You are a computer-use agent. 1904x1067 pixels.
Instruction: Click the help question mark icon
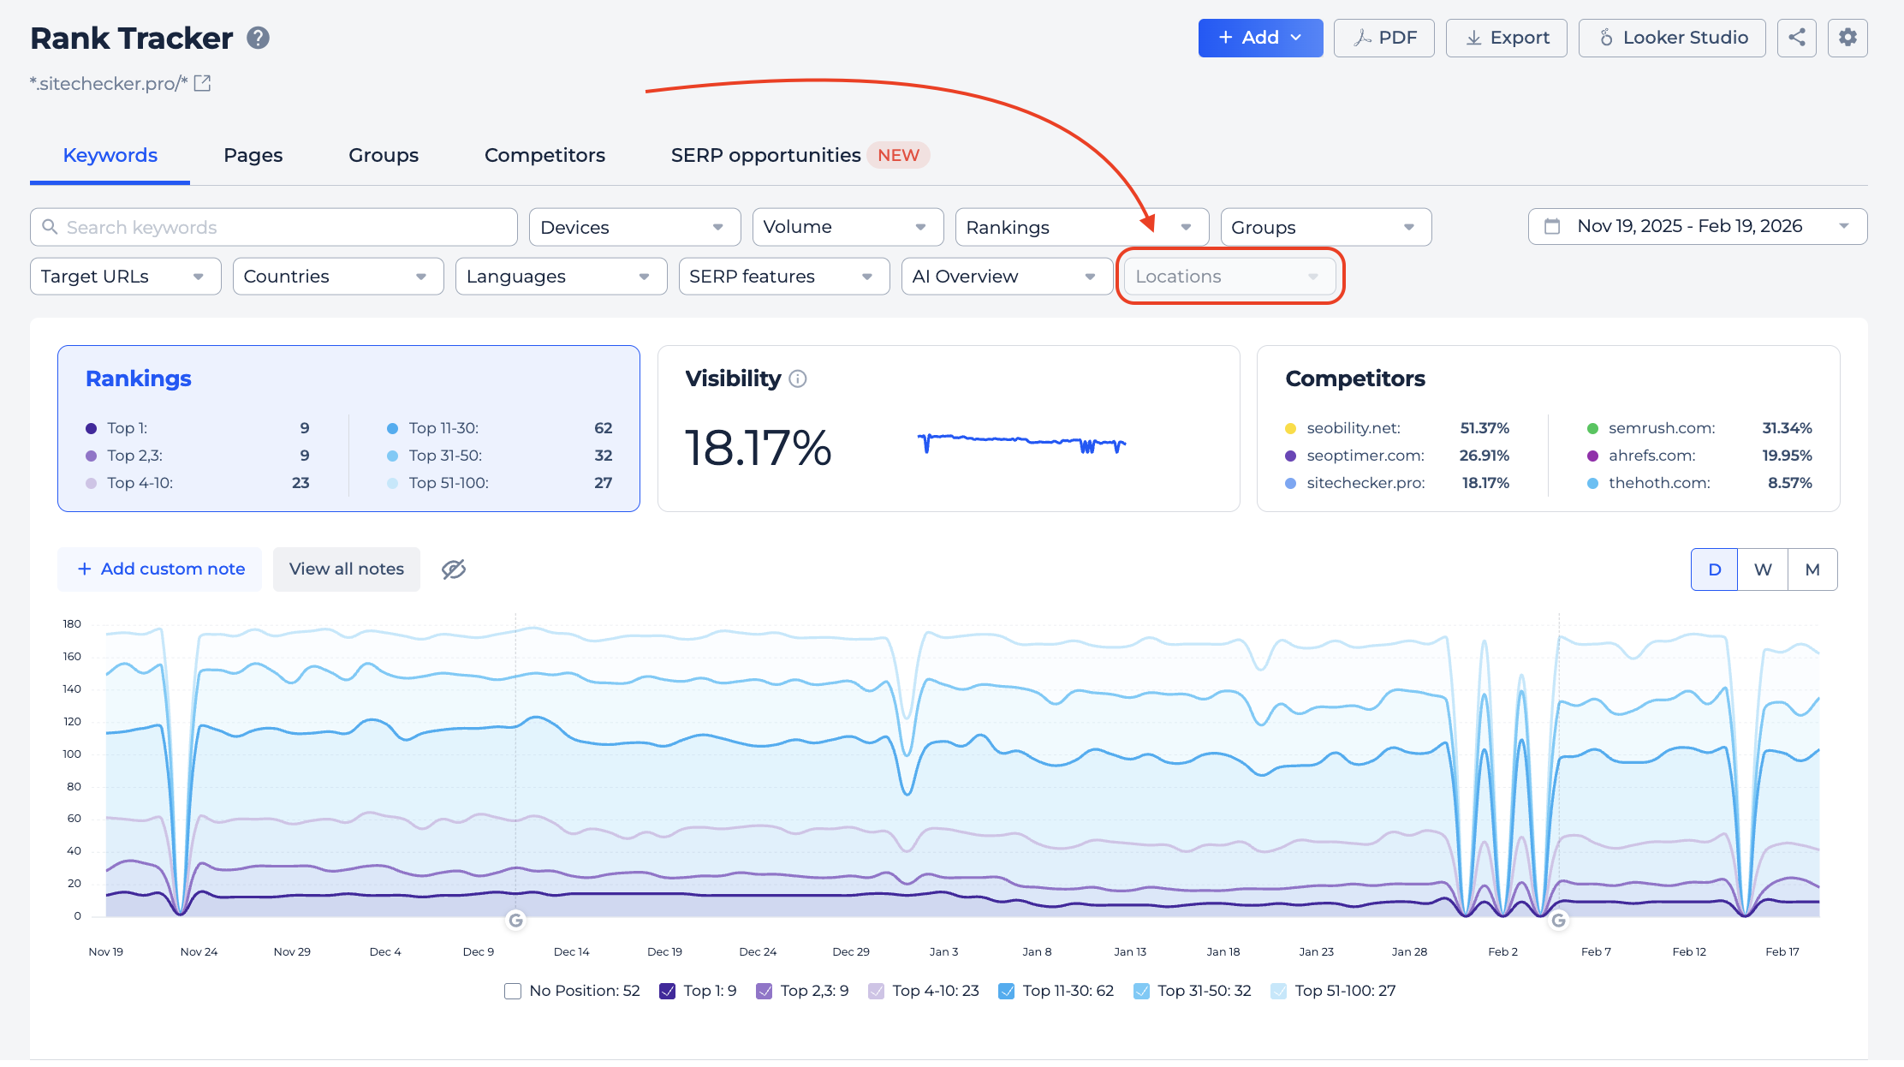258,38
